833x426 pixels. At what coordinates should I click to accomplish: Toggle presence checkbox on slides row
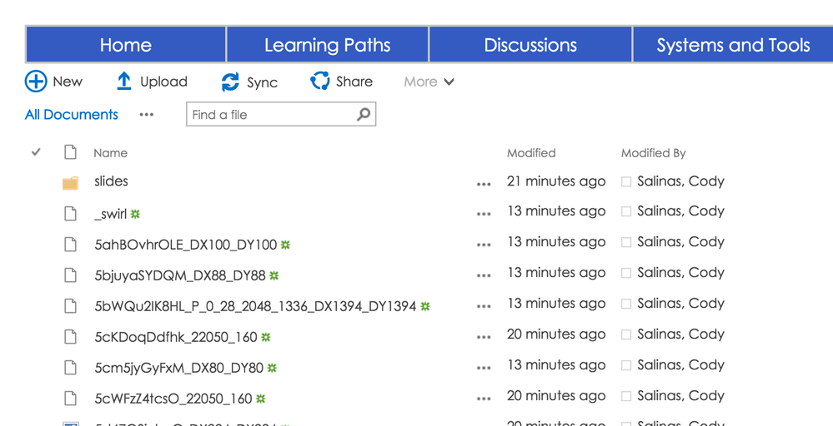pos(626,181)
